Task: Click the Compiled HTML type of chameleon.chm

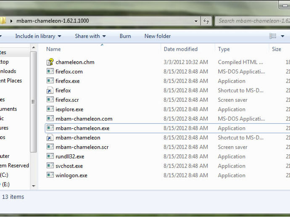Action: (x=240, y=62)
